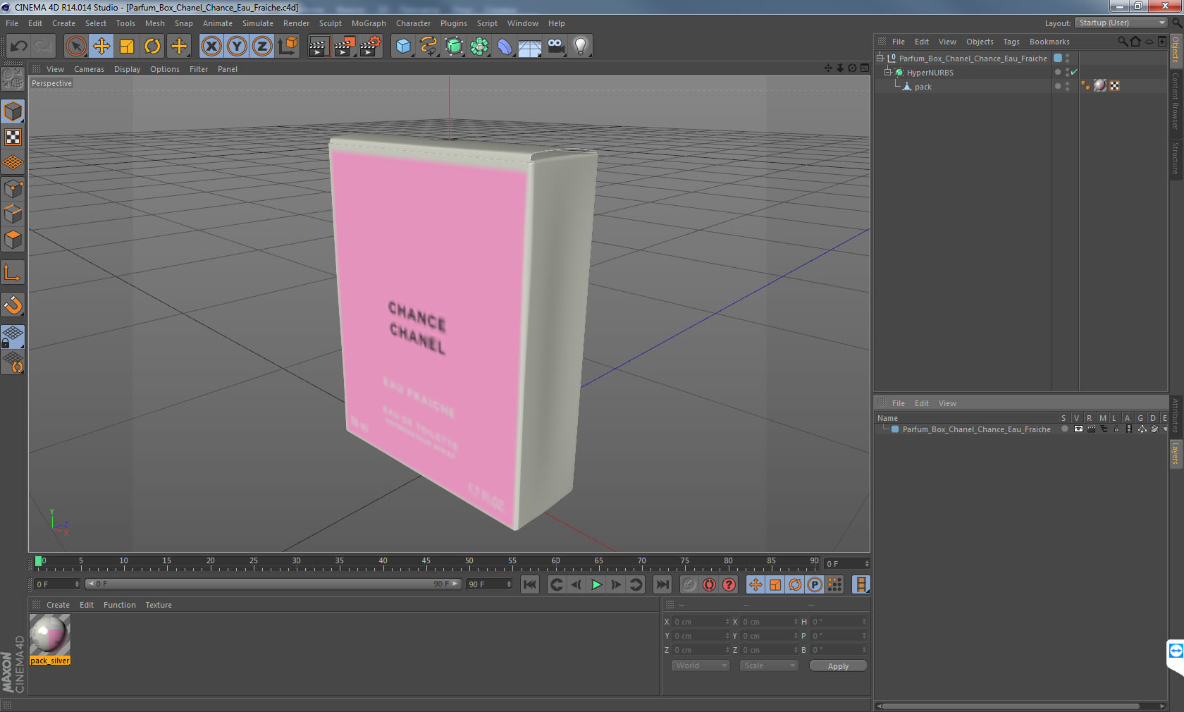Click the coordinate system icon
Screen dimensions: 1184x712
click(288, 47)
